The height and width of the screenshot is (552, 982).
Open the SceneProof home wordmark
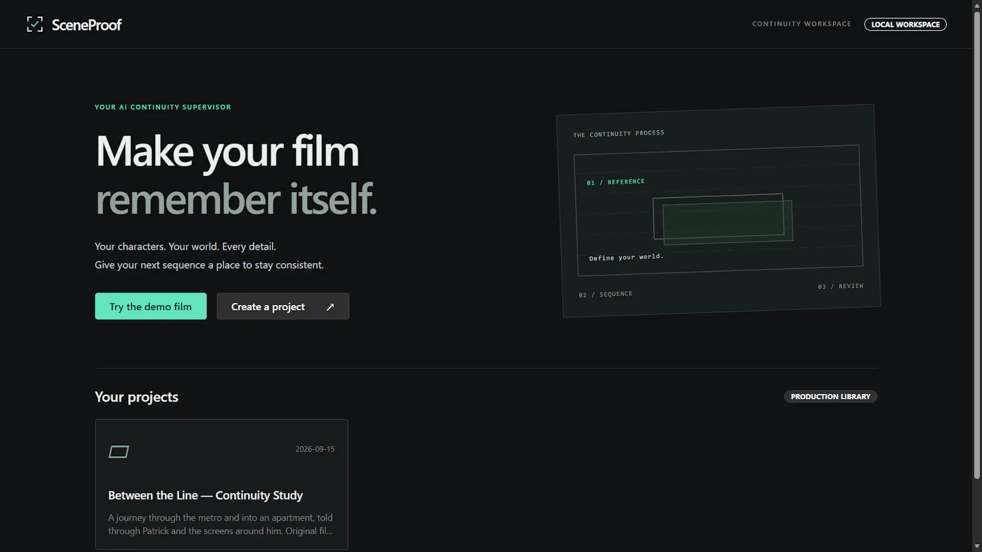point(87,25)
